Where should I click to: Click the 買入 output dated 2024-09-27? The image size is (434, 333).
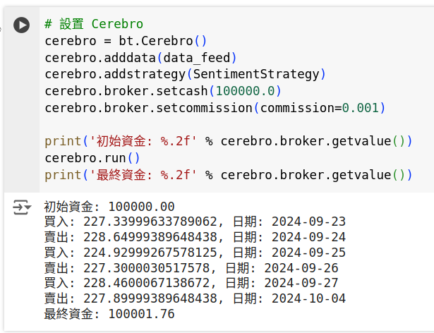coord(191,283)
